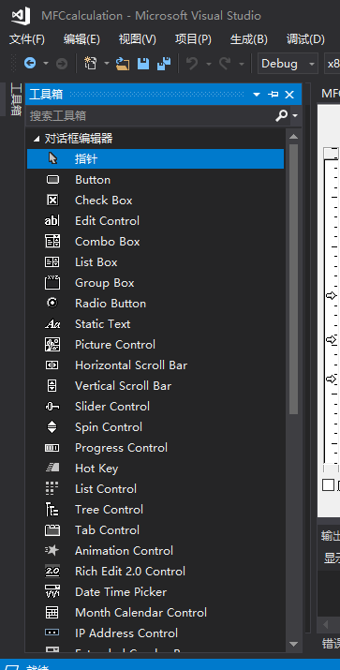
Task: Click the Open File folder icon
Action: point(123,64)
